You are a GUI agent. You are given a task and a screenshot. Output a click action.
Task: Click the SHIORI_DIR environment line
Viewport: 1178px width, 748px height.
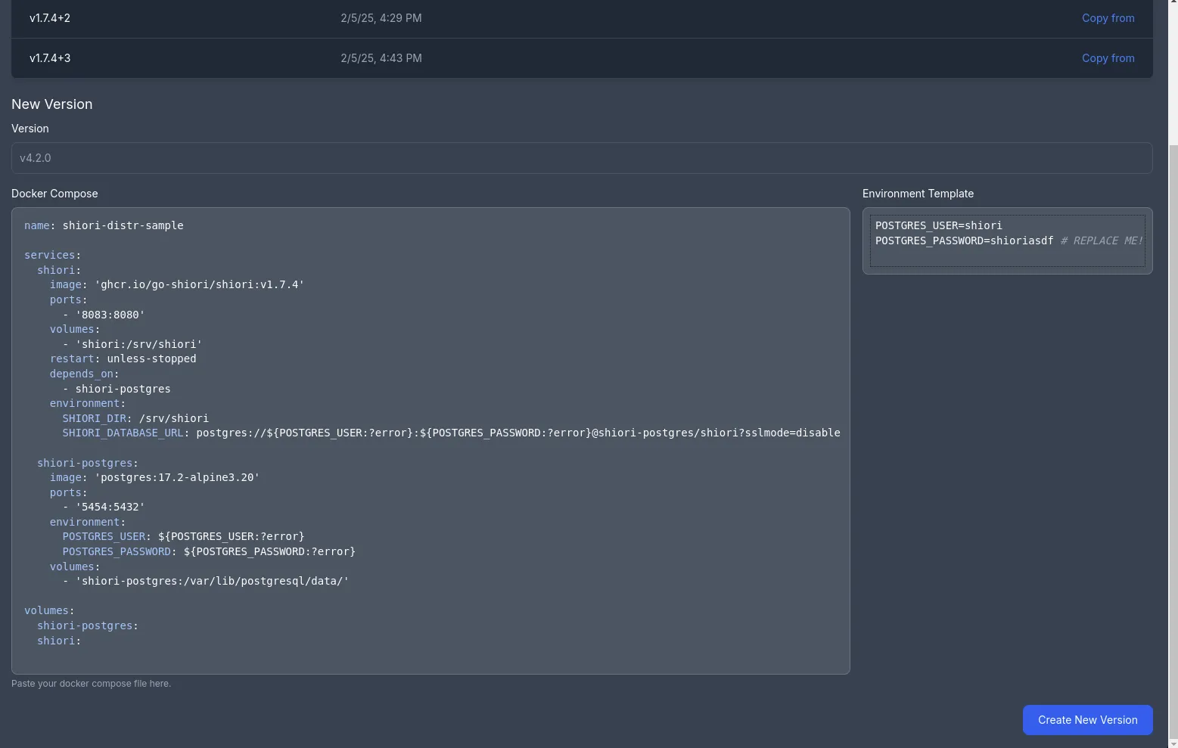coord(135,418)
